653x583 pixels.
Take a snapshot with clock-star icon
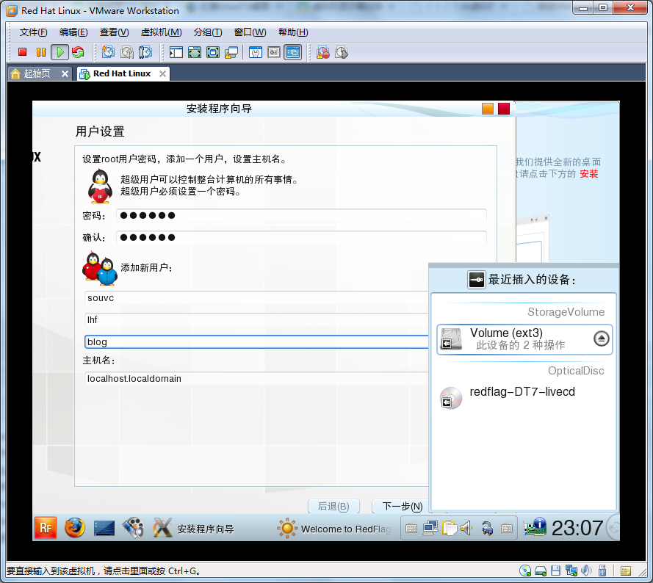point(108,52)
